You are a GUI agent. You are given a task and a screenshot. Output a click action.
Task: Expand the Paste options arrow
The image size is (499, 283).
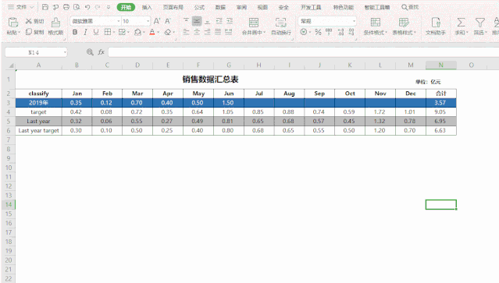click(19, 33)
